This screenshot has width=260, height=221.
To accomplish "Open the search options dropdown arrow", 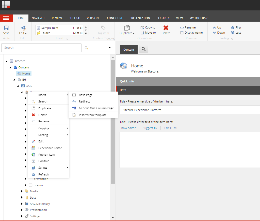I will (110, 48).
